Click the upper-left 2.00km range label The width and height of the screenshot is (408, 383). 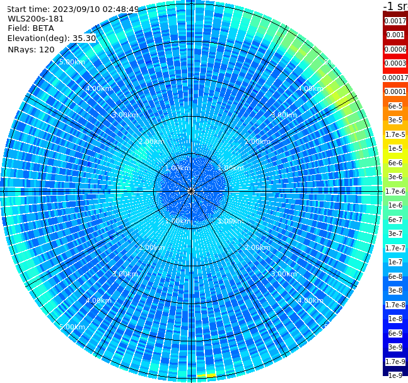[151, 141]
